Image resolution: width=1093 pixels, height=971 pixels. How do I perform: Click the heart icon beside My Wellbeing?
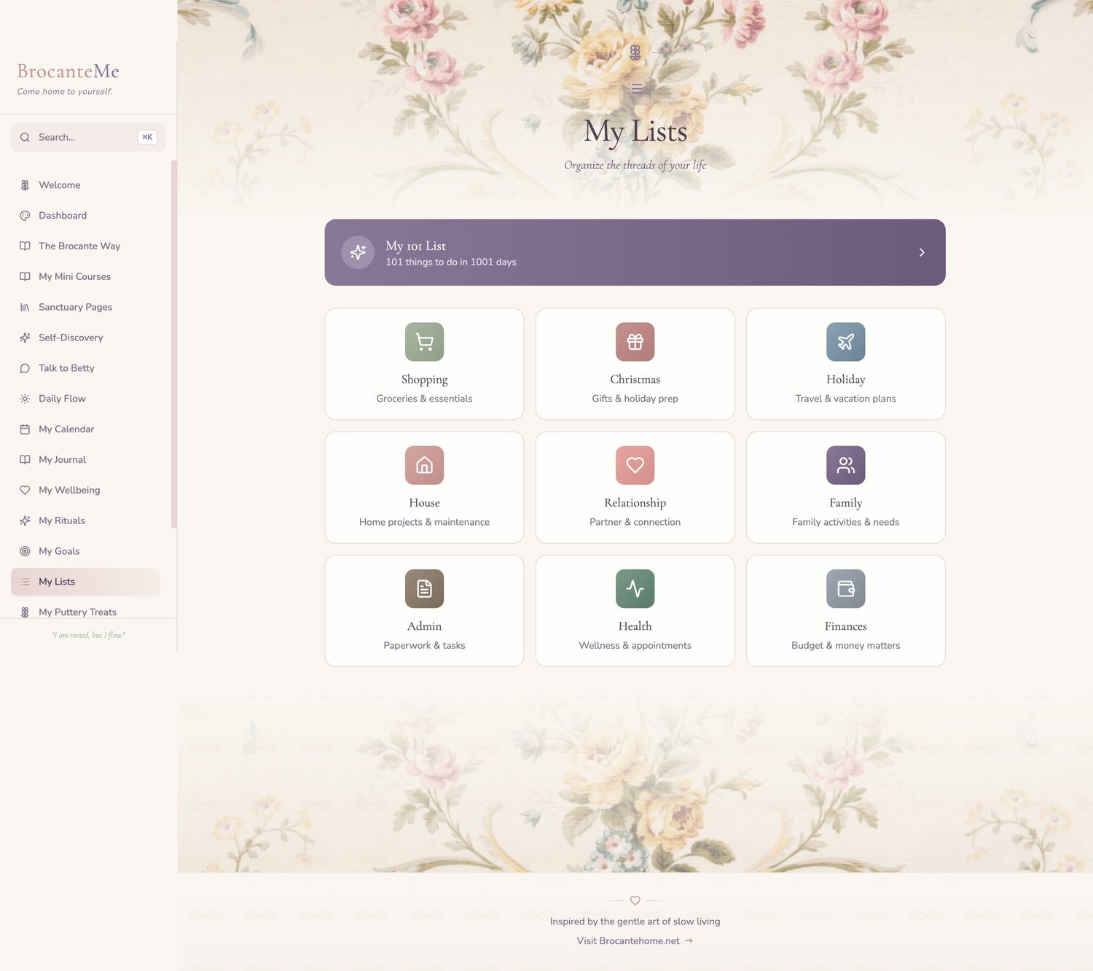point(25,491)
